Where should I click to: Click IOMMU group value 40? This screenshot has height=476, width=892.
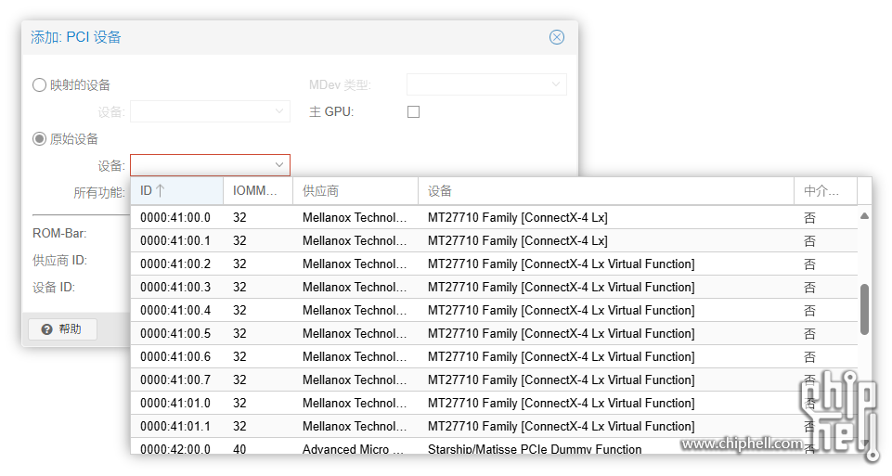coord(239,449)
